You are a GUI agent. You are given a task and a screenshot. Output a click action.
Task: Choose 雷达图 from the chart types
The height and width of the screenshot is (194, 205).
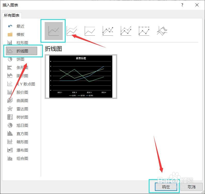[x=22, y=109]
